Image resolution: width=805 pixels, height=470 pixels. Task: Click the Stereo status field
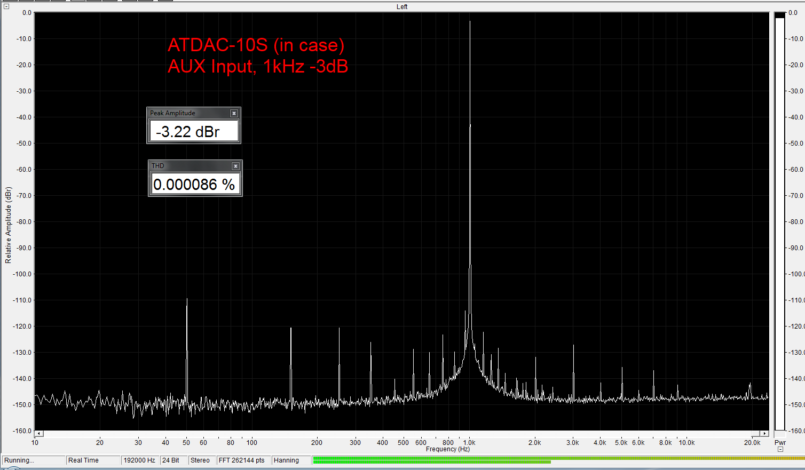coord(202,460)
